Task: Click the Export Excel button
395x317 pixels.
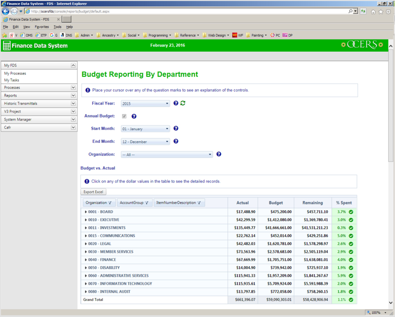Action: click(x=94, y=192)
